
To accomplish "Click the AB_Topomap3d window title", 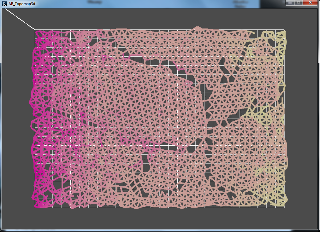I will tap(22, 4).
